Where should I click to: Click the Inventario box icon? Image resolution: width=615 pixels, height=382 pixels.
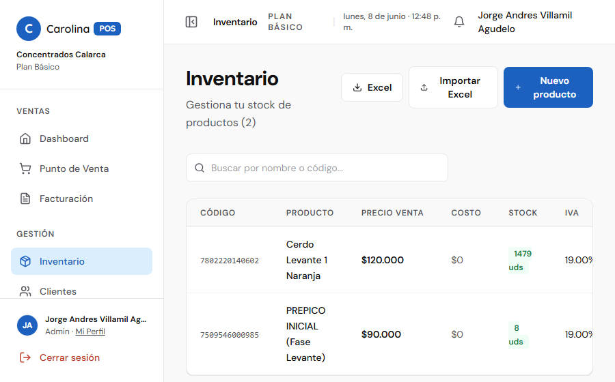point(25,261)
